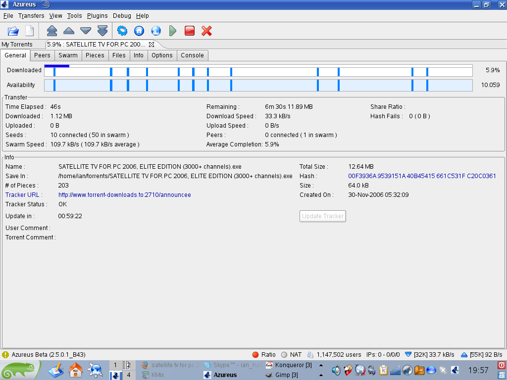The width and height of the screenshot is (507, 380).
Task: Open the Debug menu
Action: (x=122, y=16)
